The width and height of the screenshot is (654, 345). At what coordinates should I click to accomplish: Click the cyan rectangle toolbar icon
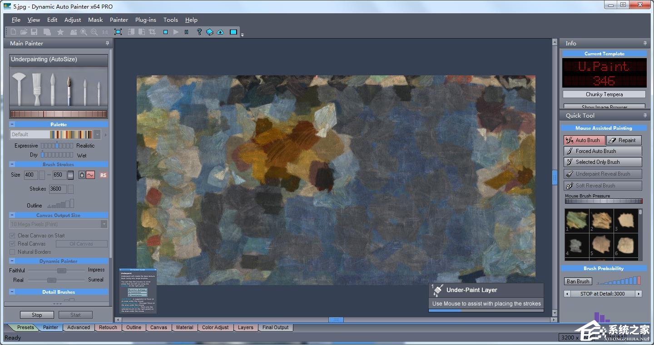233,32
